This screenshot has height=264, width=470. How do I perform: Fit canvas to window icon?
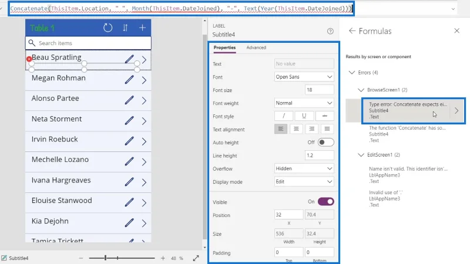[x=196, y=258]
